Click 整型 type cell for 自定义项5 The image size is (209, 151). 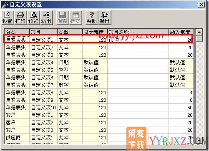[x=70, y=70]
